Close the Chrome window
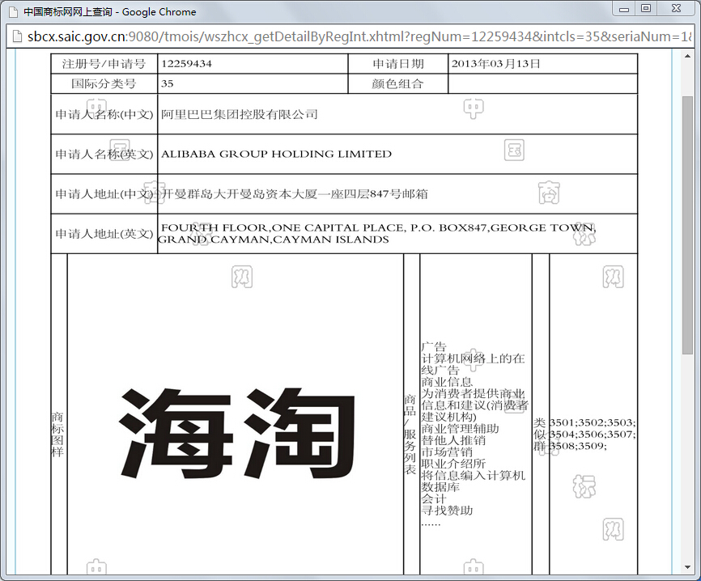 tap(676, 9)
